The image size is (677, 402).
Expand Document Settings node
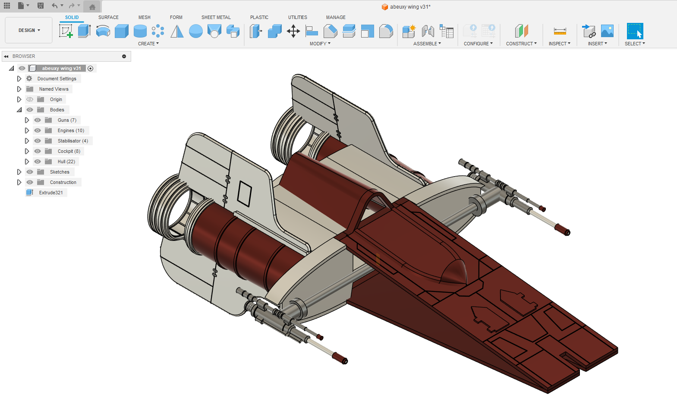coord(19,79)
